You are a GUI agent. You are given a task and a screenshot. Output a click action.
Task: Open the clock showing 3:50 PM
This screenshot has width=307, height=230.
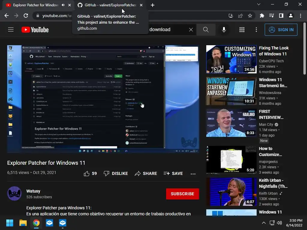(294, 223)
